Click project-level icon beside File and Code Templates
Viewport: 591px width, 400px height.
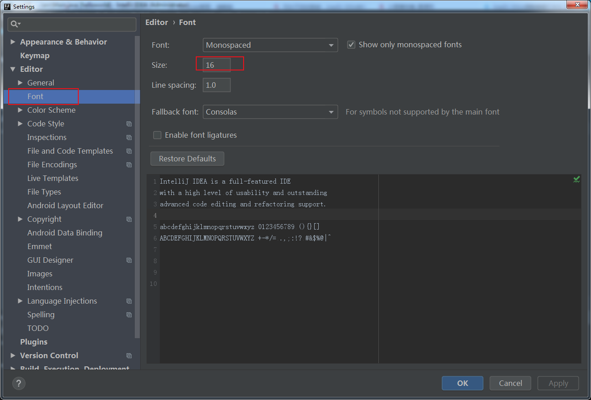(x=129, y=151)
